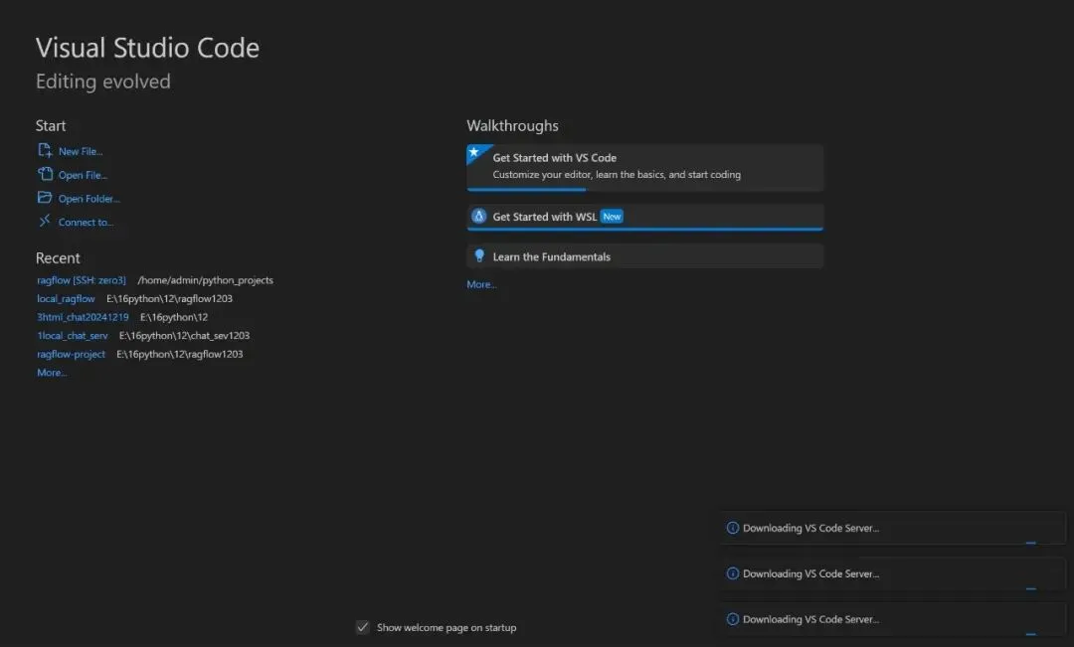
Task: Click info icon on top Downloading VS Code Server notification
Action: (732, 528)
